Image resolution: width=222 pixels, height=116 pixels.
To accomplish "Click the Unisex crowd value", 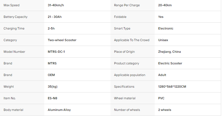I will coord(163,40).
